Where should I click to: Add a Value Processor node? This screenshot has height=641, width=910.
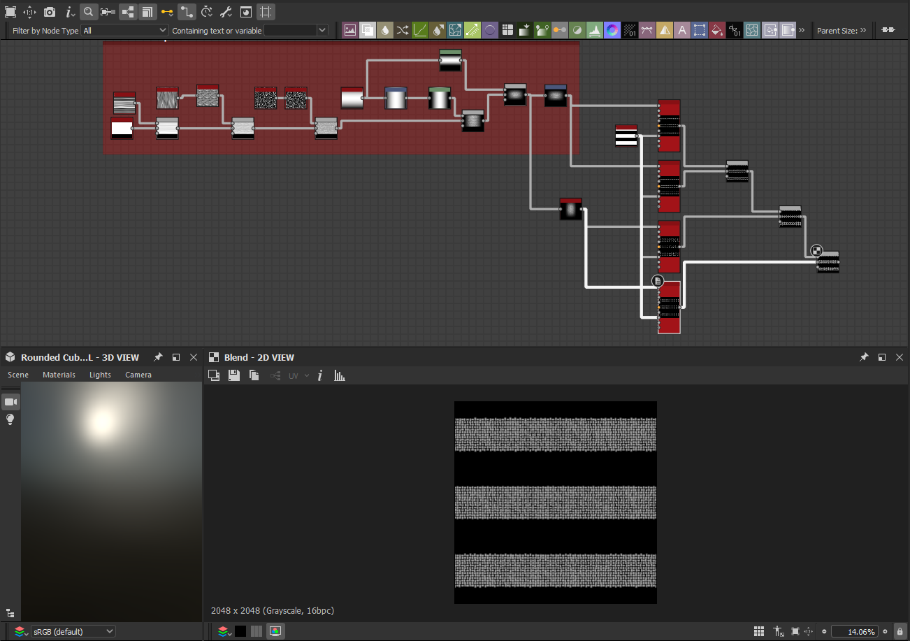click(x=735, y=30)
